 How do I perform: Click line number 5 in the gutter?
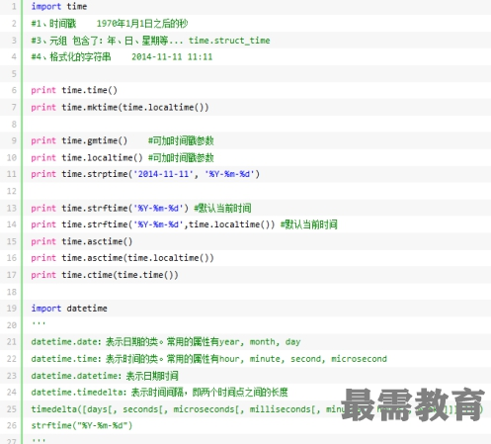(14, 74)
